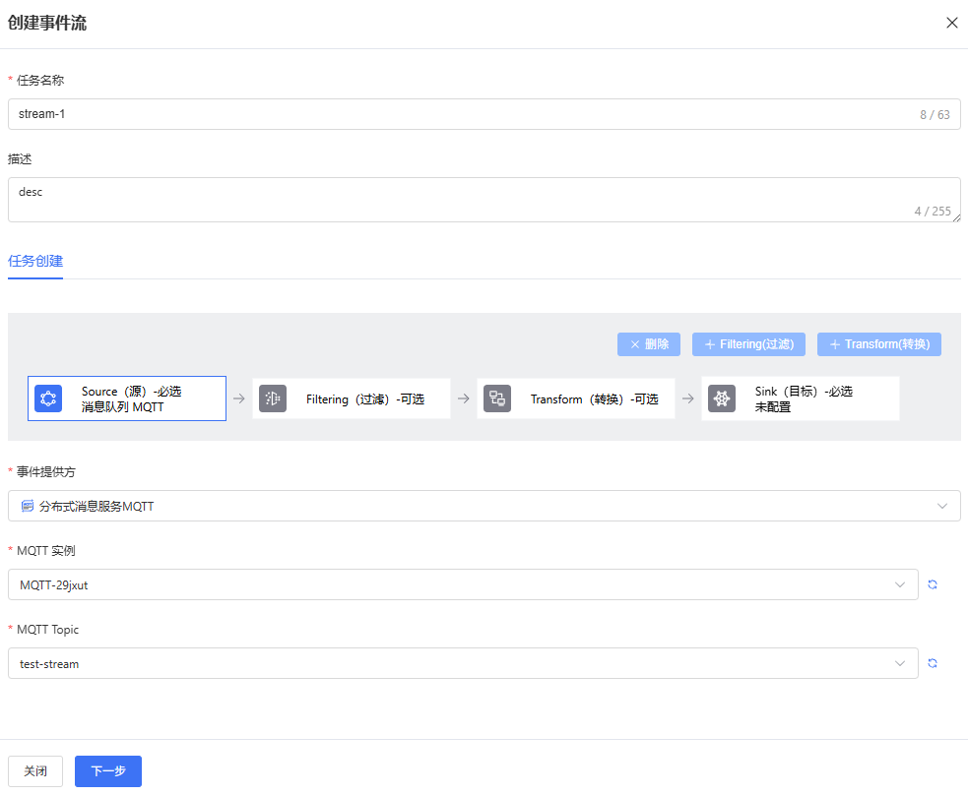
Task: Click the arrow between Source and Filtering
Action: [x=239, y=398]
